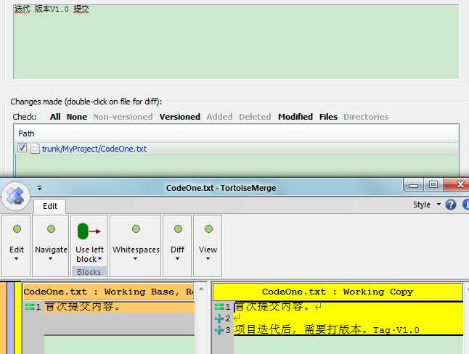The width and height of the screenshot is (469, 354).
Task: Click the Files check filter
Action: (x=328, y=117)
